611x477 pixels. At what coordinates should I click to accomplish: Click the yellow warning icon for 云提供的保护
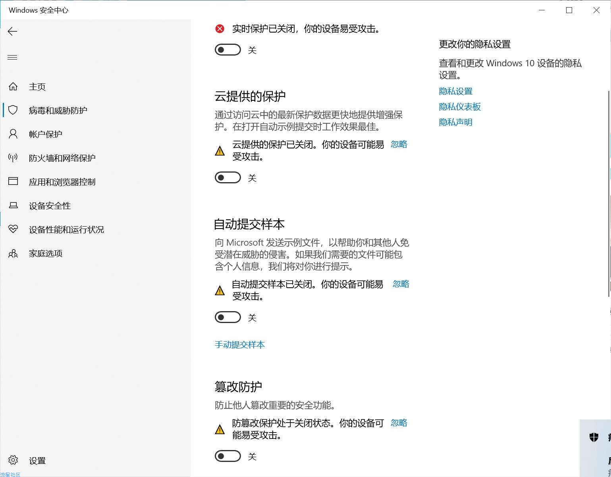220,151
